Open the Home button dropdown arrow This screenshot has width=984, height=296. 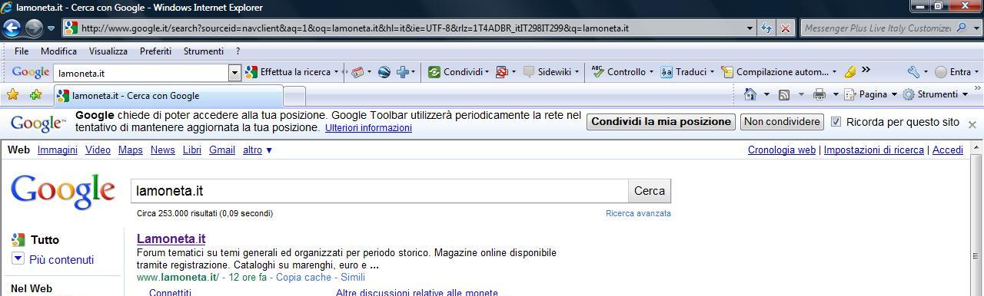[766, 94]
